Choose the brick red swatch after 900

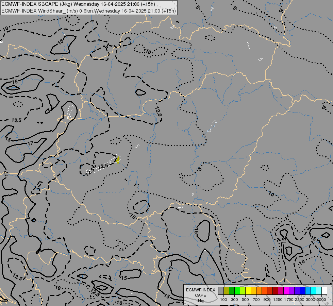click(x=270, y=291)
